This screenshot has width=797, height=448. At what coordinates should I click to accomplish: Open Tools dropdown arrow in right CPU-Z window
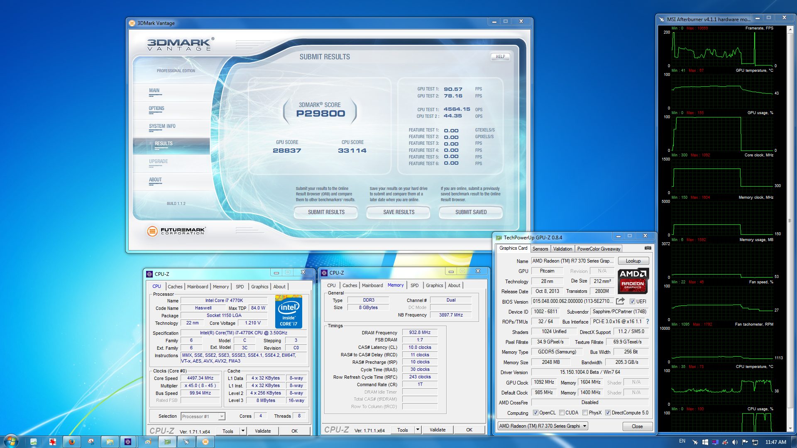click(418, 430)
